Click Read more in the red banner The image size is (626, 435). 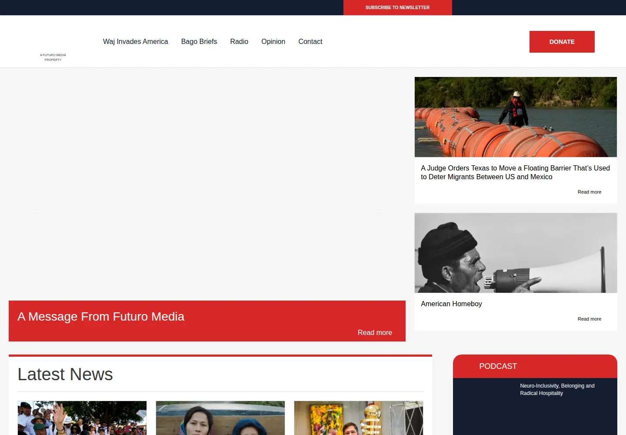click(375, 332)
